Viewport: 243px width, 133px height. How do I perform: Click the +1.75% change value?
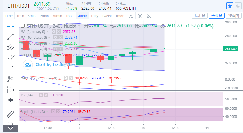71,8
